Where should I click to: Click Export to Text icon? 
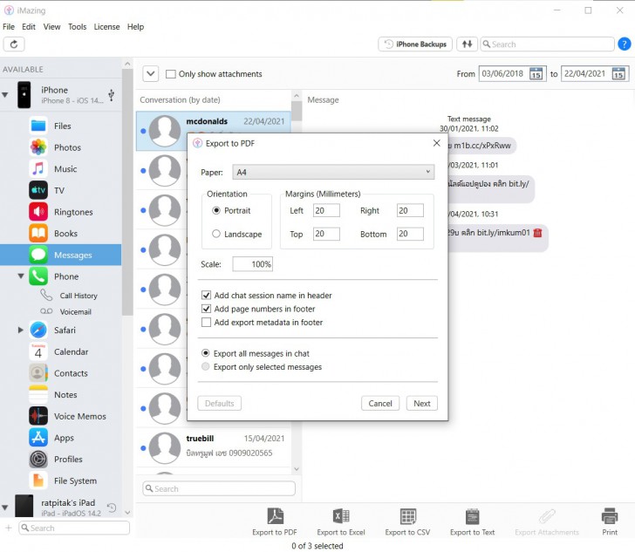tap(472, 521)
